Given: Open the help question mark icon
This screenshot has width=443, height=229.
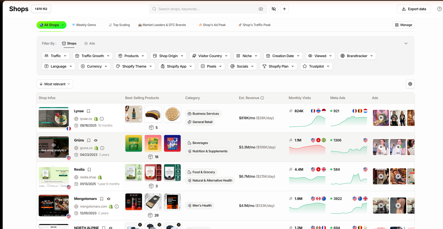Looking at the screenshot, I should [439, 9].
